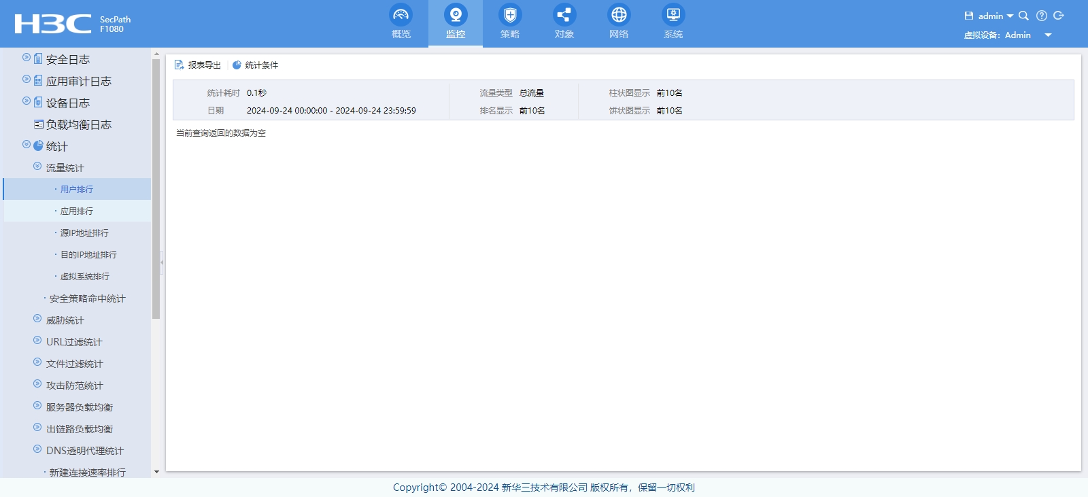The height and width of the screenshot is (497, 1088).
Task: Click the 排名显示 前10名 value
Action: coord(532,111)
